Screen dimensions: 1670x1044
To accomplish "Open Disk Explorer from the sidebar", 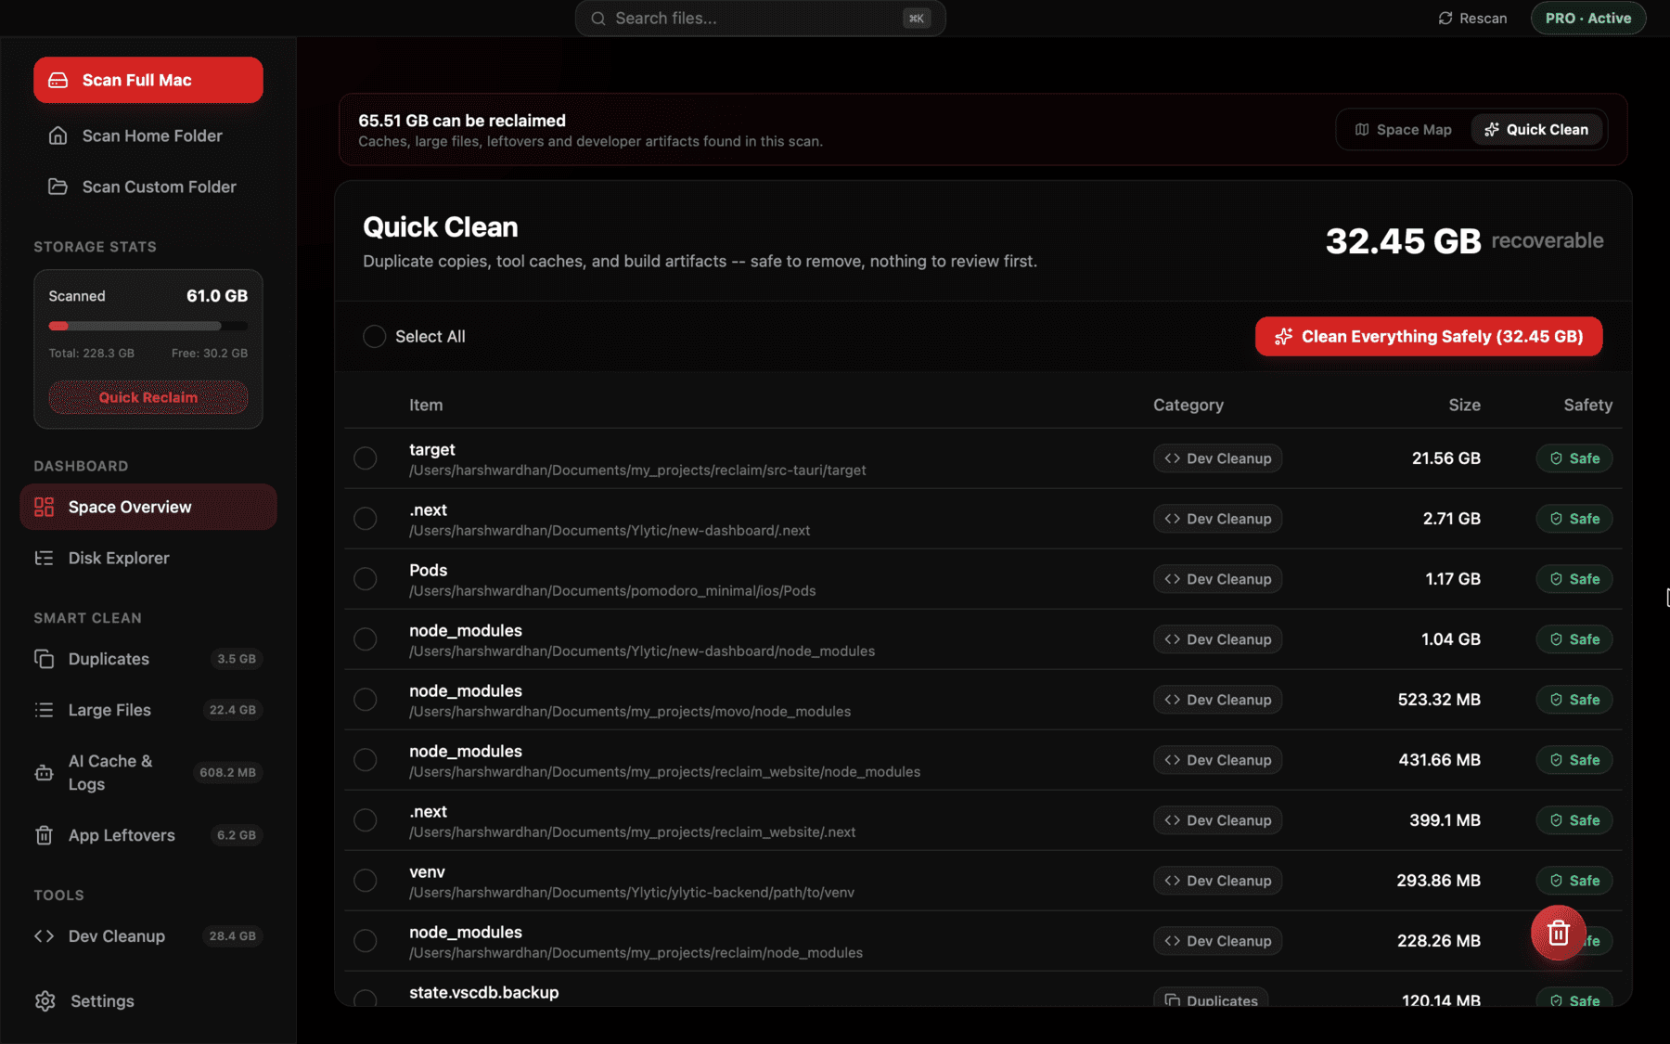I will point(148,558).
